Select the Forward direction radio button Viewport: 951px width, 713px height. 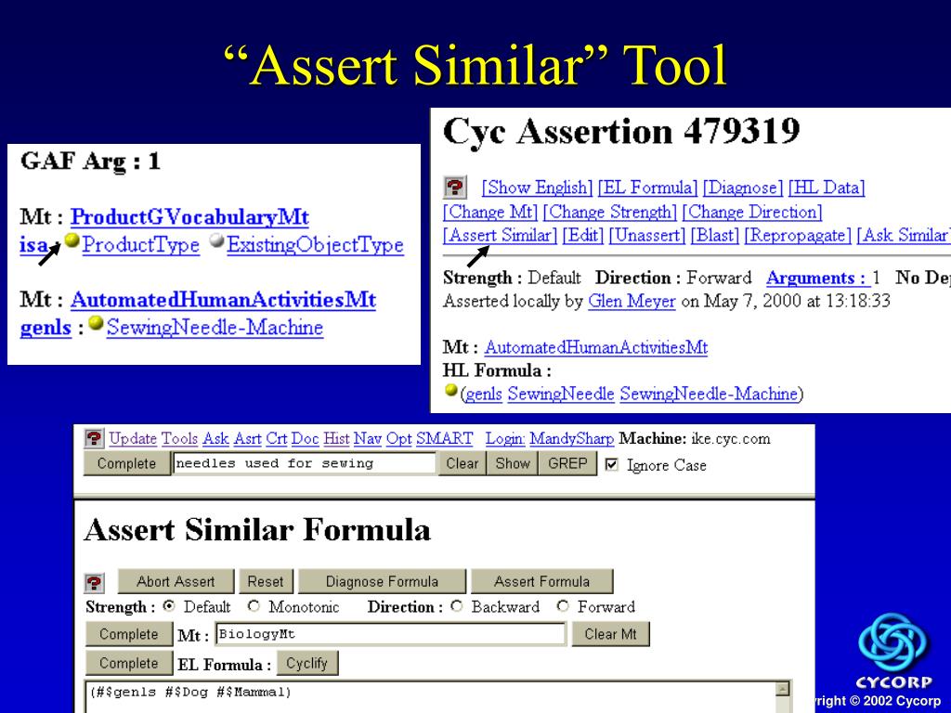tap(564, 605)
